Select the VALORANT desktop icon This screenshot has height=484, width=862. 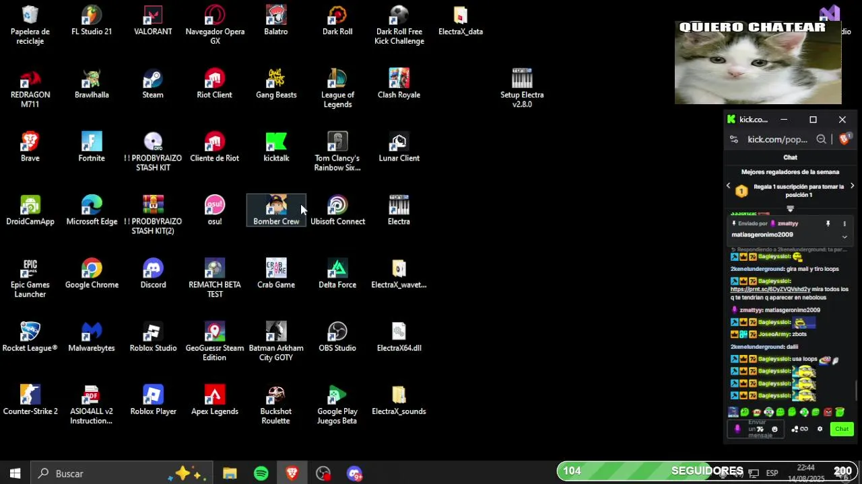[153, 21]
